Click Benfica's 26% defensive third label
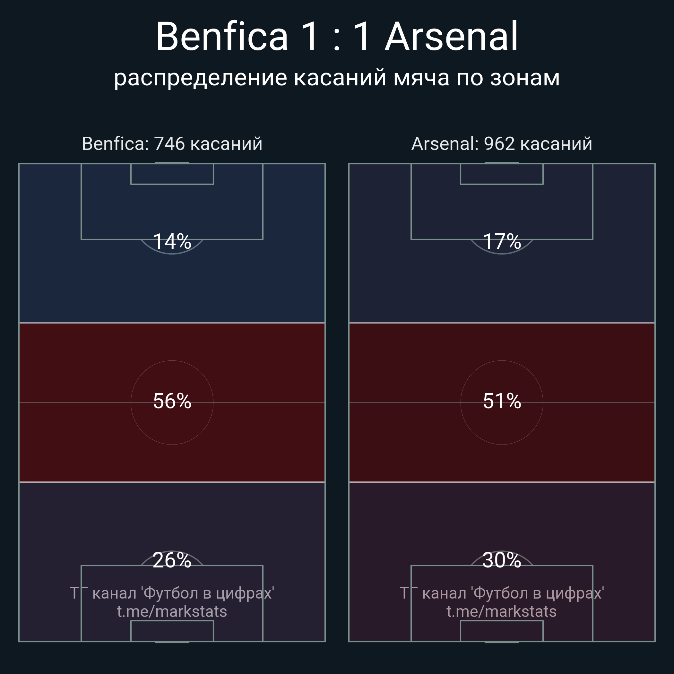The width and height of the screenshot is (674, 674). (x=172, y=561)
